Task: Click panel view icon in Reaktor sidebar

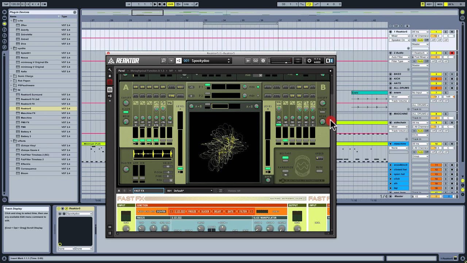Action: [110, 90]
